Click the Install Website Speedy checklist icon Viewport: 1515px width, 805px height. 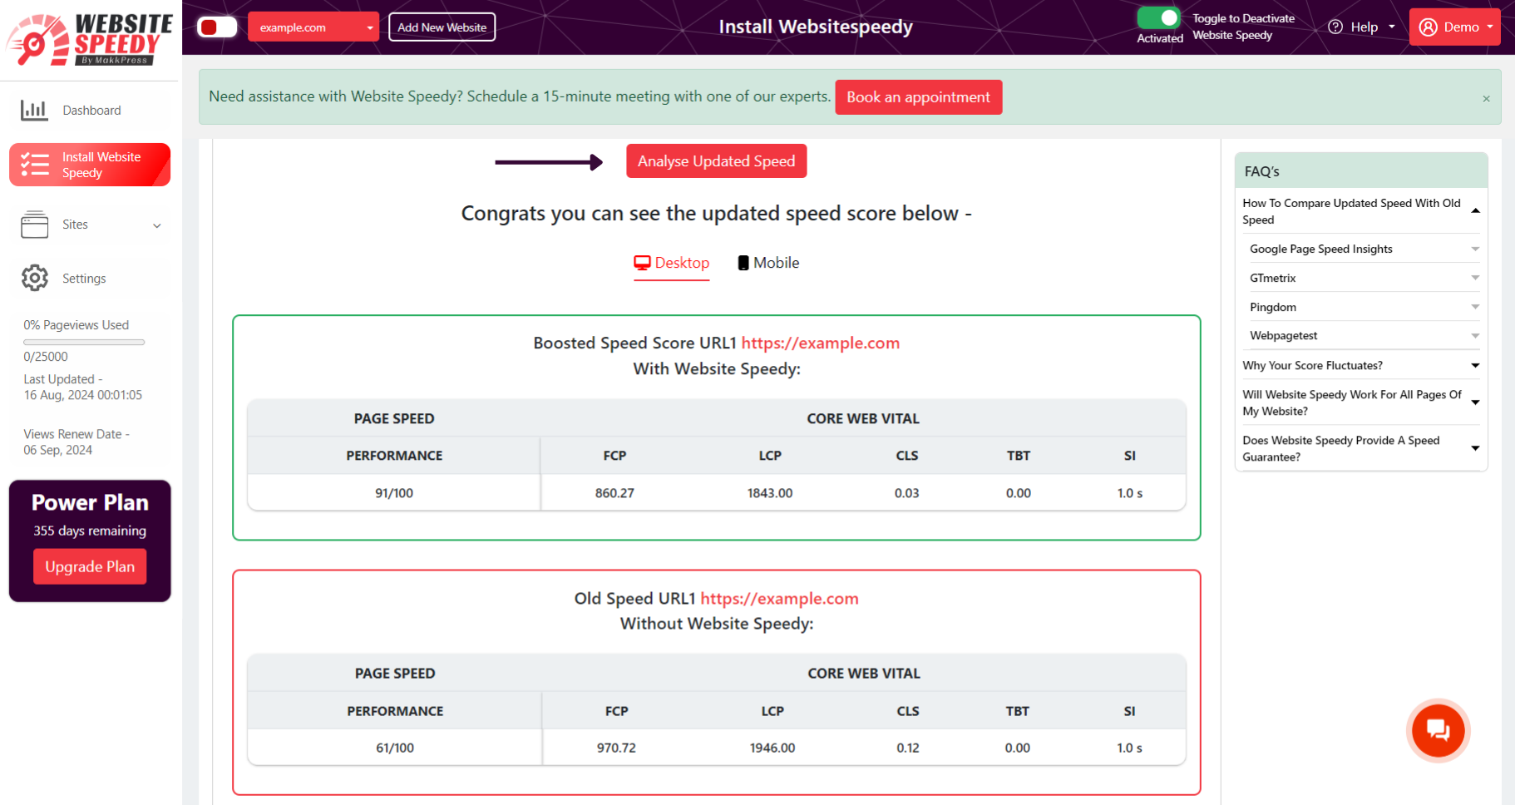35,164
